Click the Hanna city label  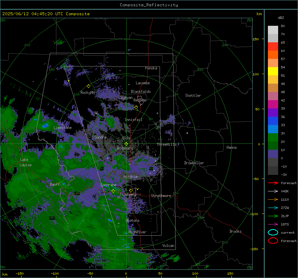click(231, 147)
